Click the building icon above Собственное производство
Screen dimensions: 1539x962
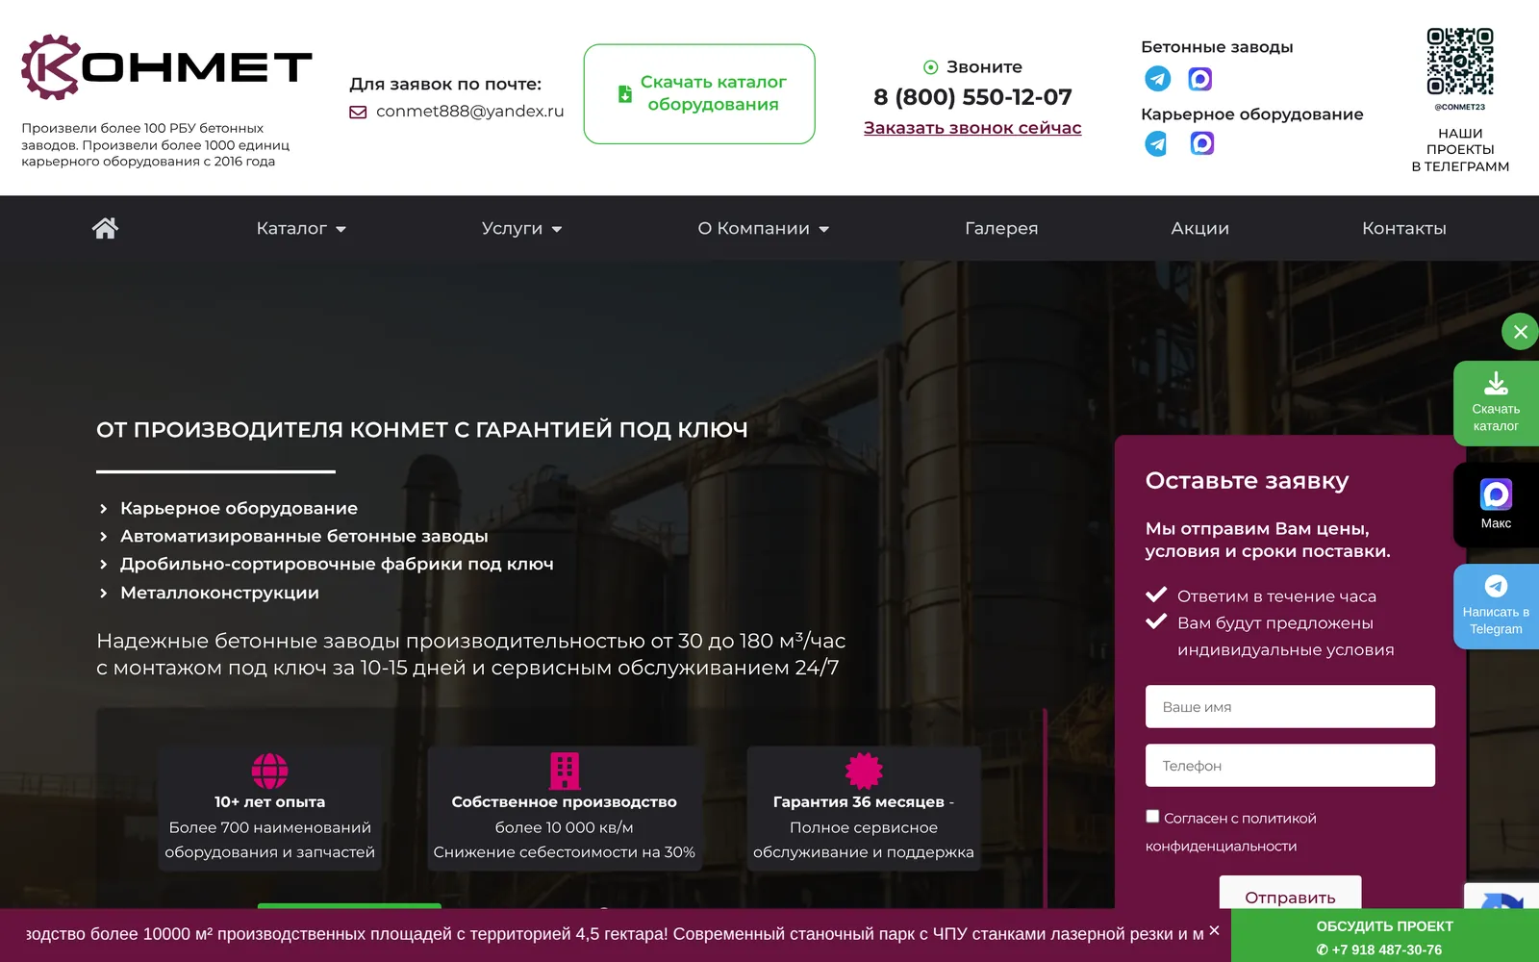565,771
